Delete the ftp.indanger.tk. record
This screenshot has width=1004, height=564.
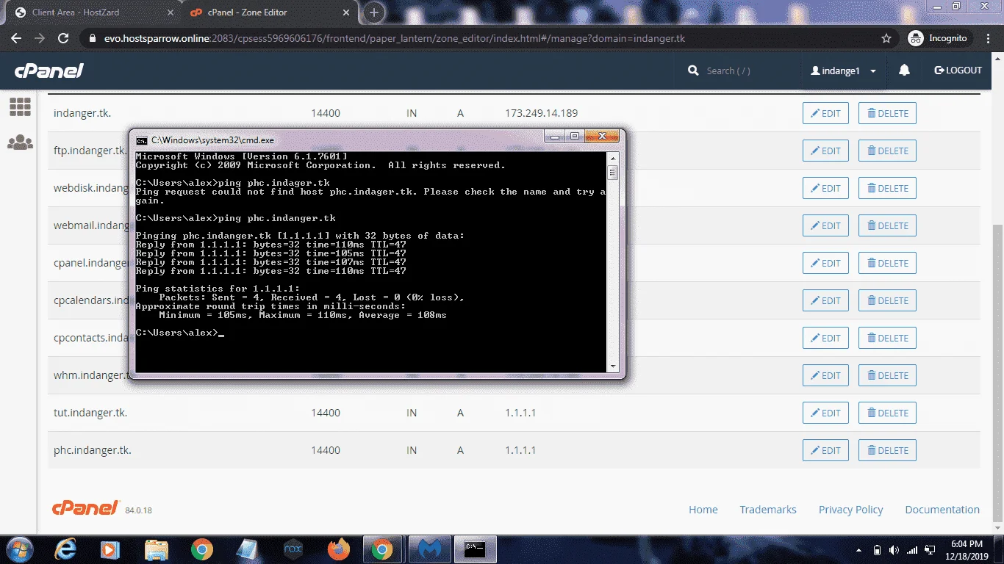(x=887, y=151)
